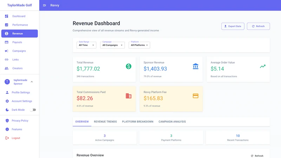Click the 3 Payment Platforms card
Viewport: 281px width, 158px height.
click(171, 138)
